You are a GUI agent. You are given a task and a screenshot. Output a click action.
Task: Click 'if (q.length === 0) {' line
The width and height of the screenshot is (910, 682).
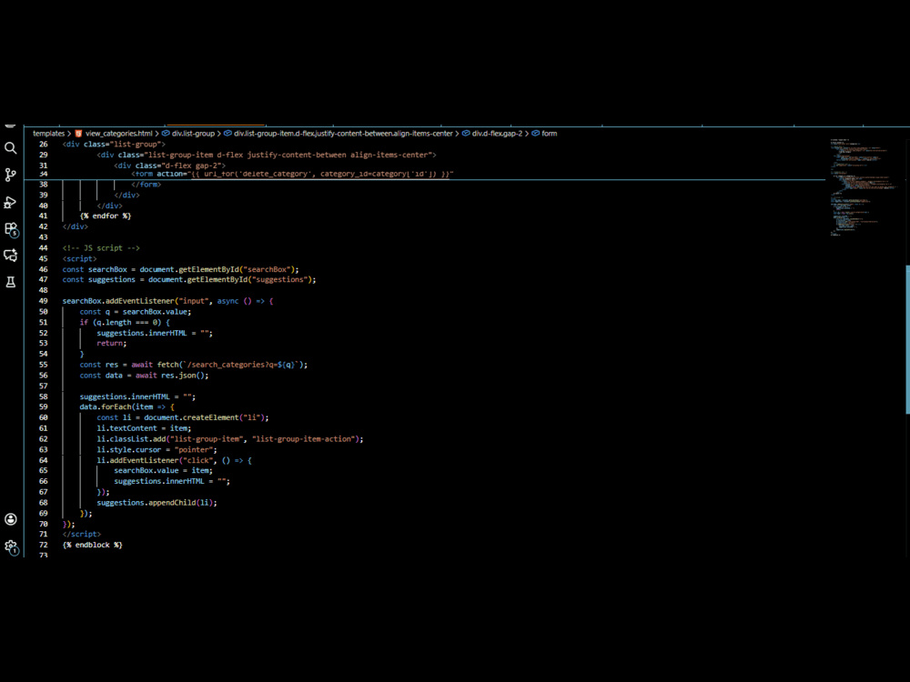125,323
